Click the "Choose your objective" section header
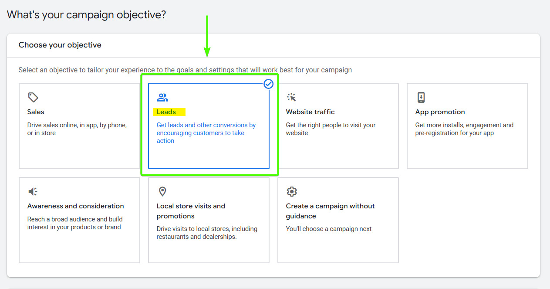Viewport: 550px width, 289px height. pos(60,45)
